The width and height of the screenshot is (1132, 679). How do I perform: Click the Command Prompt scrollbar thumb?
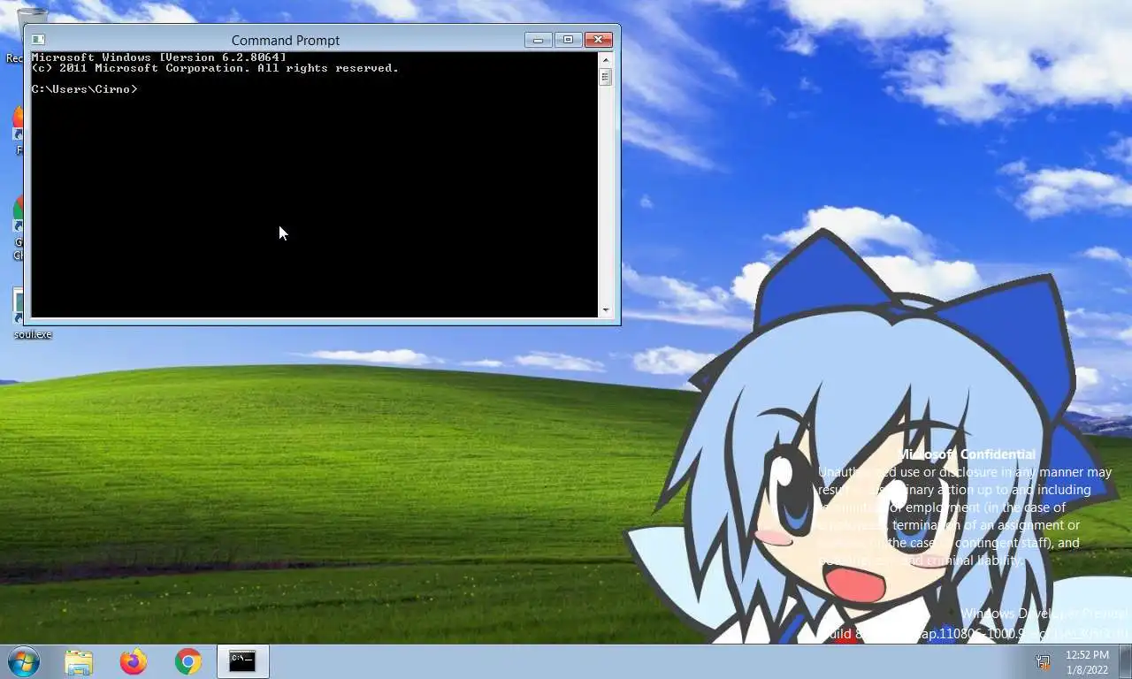606,77
